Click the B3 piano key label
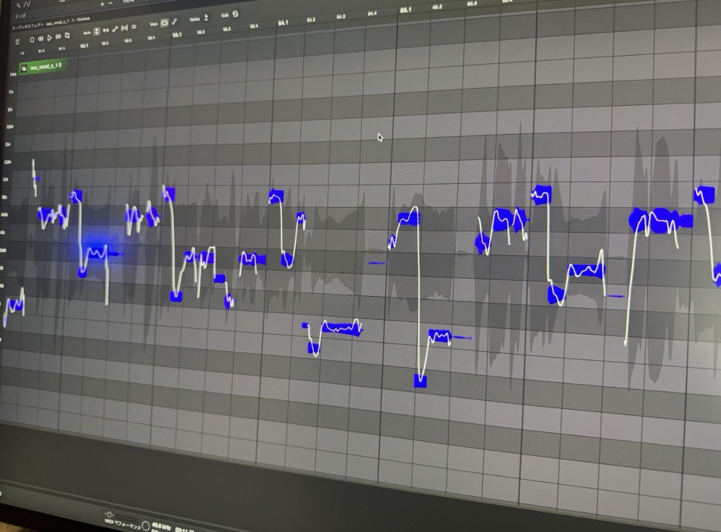The image size is (721, 532). pos(5,198)
